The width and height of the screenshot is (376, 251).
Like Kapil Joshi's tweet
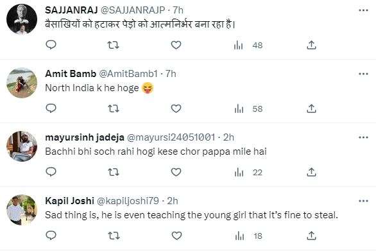pos(176,236)
